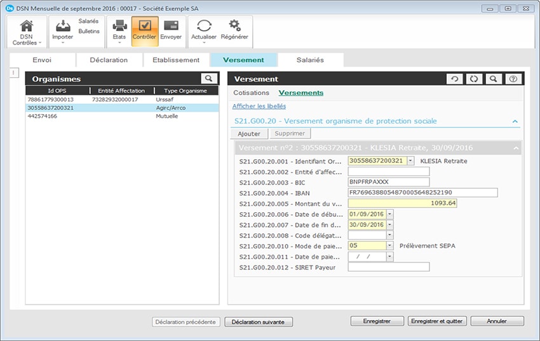Screen dimensions: 540x341
Task: Click the Entité Affectation cell 73282932000017
Action: click(x=115, y=100)
